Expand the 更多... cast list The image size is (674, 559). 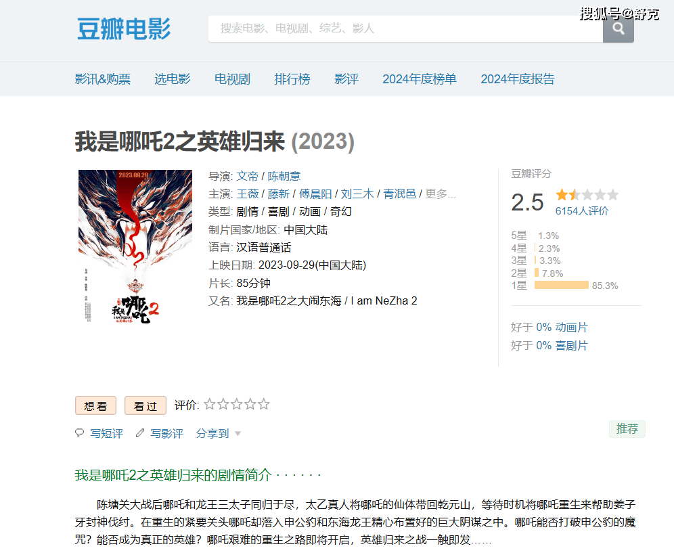pos(440,194)
